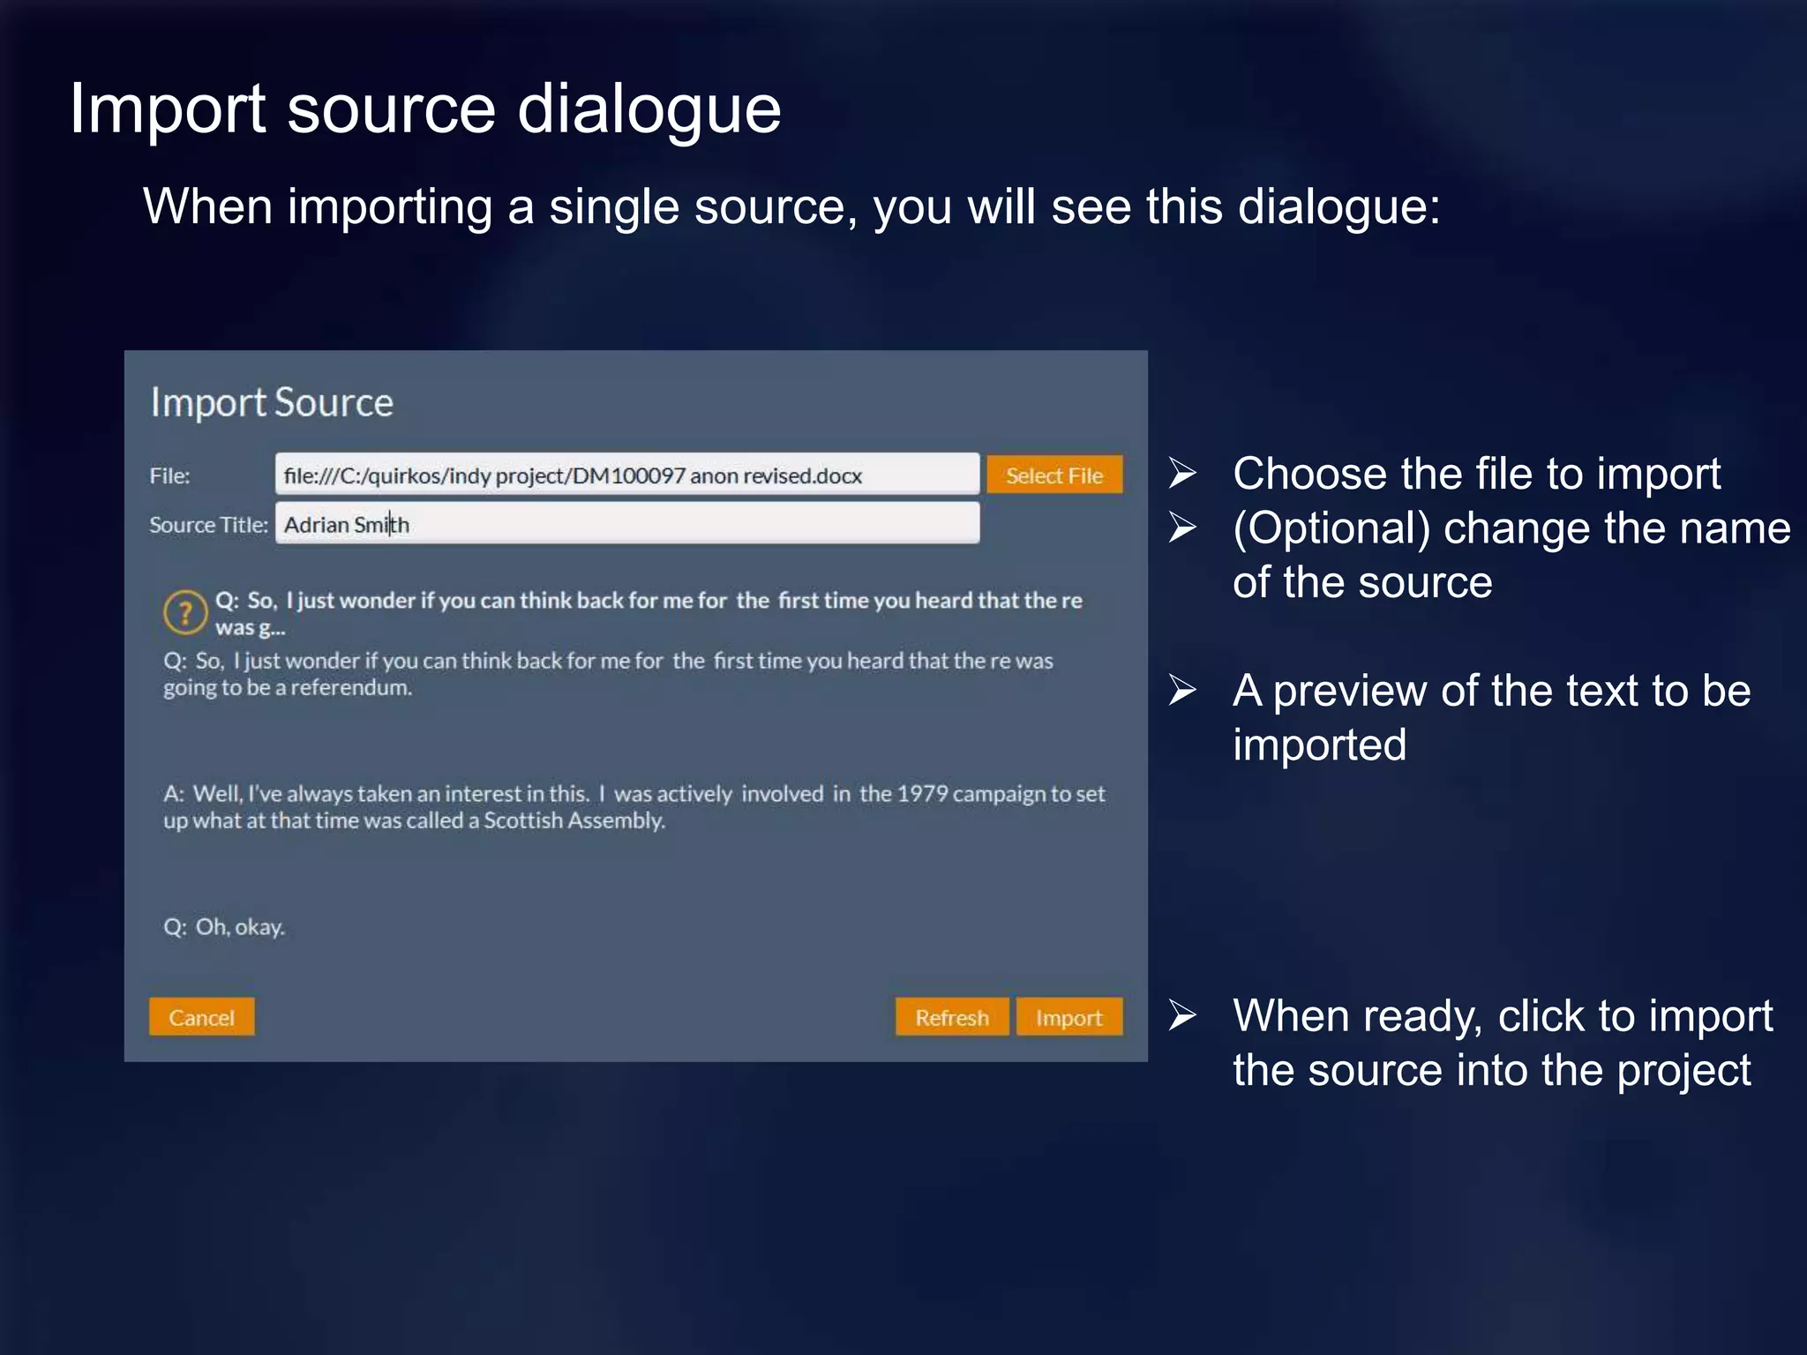Click arrow bullet beside '(Optional) change the name'

1182,528
